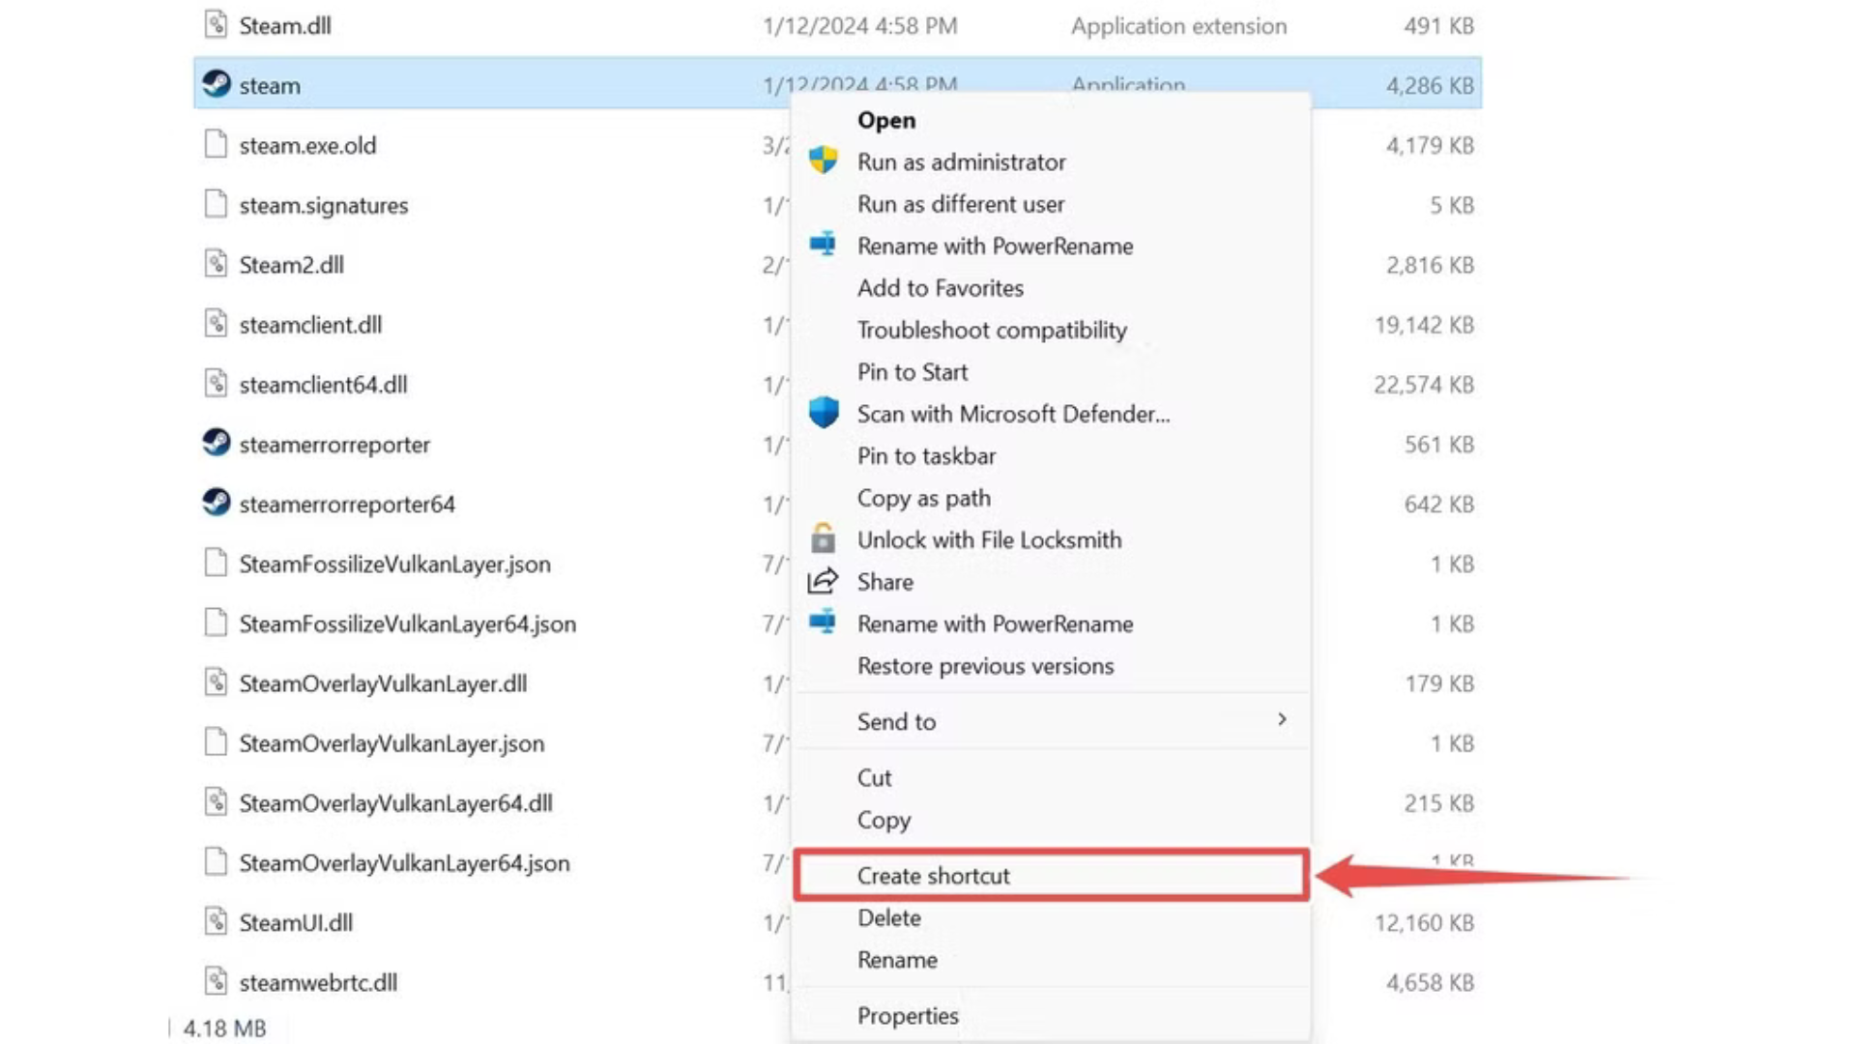Select Pin to Start
This screenshot has width=1856, height=1044.
click(912, 372)
